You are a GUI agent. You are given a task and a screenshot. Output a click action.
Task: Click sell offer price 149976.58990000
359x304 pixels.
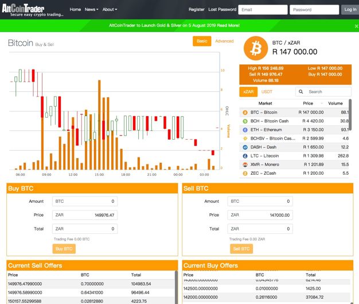click(x=25, y=293)
